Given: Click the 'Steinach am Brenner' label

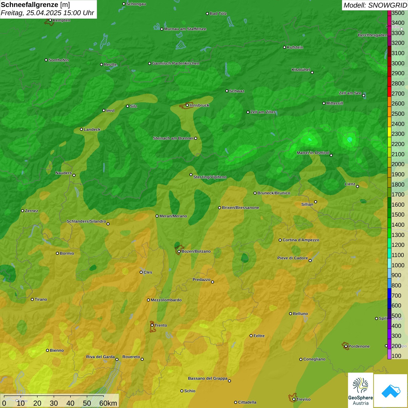Looking at the screenshot, I should pos(173,138).
